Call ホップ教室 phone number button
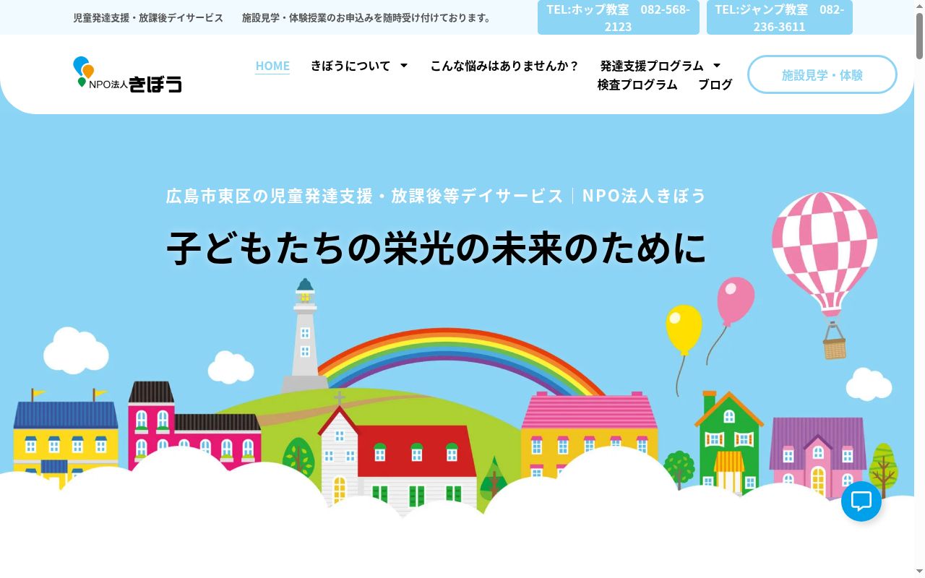925x578 pixels. pyautogui.click(x=619, y=17)
